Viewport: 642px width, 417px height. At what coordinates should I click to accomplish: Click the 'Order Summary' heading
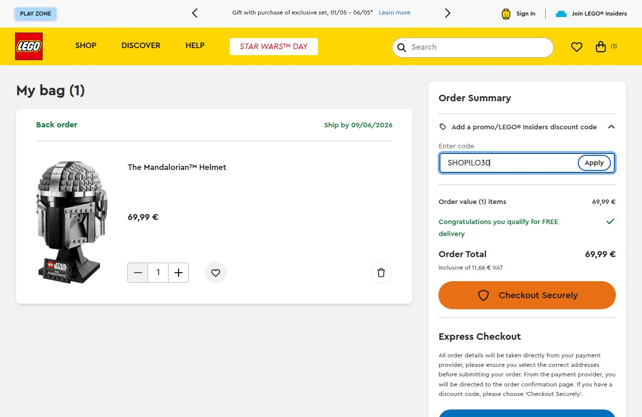tap(474, 98)
